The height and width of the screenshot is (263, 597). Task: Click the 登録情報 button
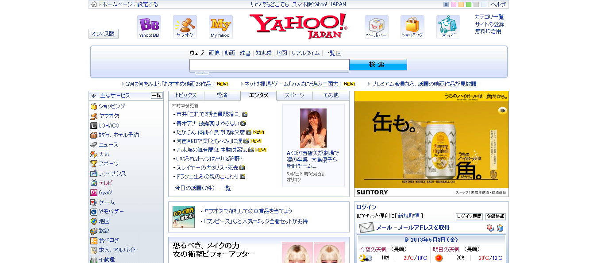[x=496, y=217]
